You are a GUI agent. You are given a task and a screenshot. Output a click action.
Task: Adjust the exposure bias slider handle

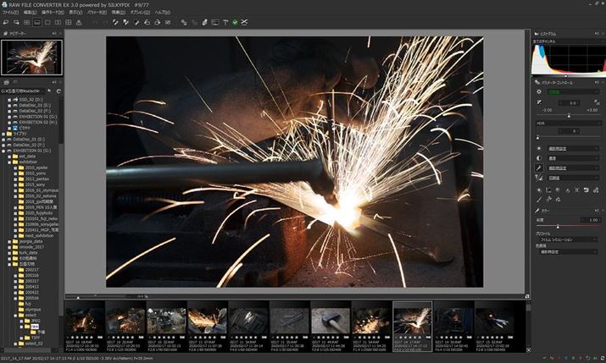pos(569,116)
